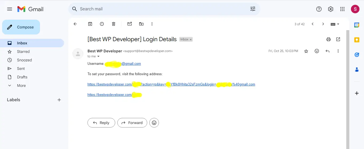Open the main menu hamburger icon
Viewport: 364px width, 149px height.
click(x=10, y=9)
